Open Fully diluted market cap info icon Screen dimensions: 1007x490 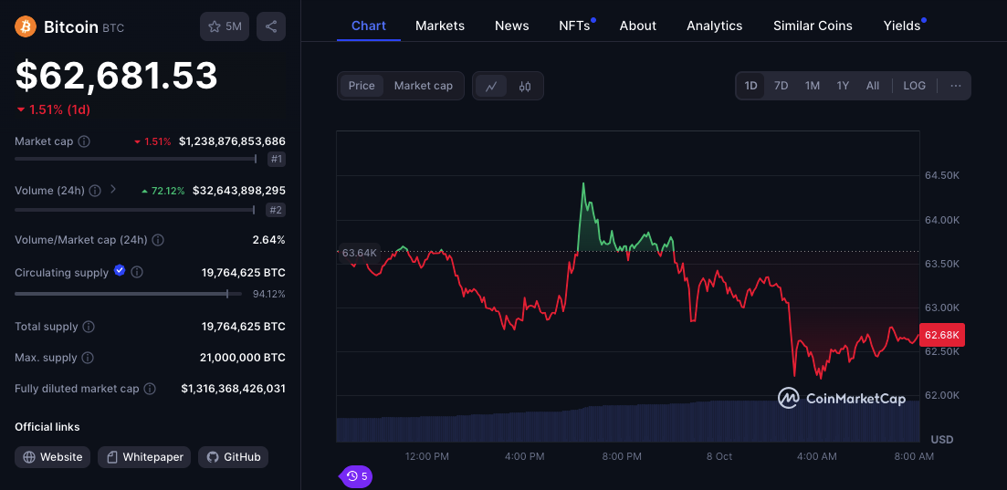[x=150, y=389]
